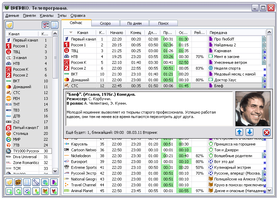Select Первый канал logo in left list
Viewport: 278px width, 199px height.
tap(9, 40)
